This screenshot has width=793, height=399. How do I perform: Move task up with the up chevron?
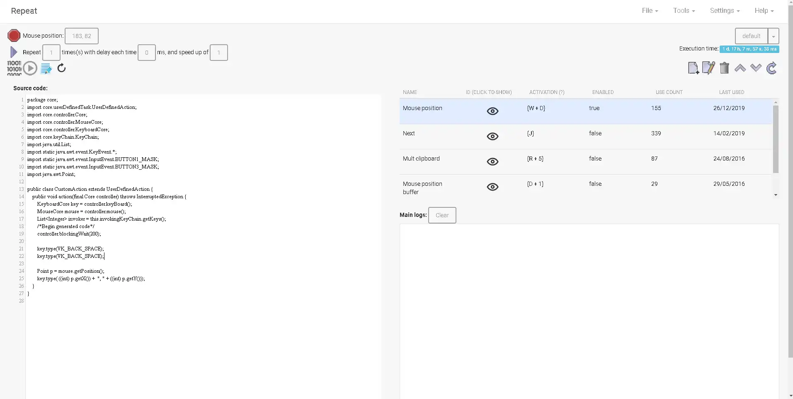pos(740,68)
